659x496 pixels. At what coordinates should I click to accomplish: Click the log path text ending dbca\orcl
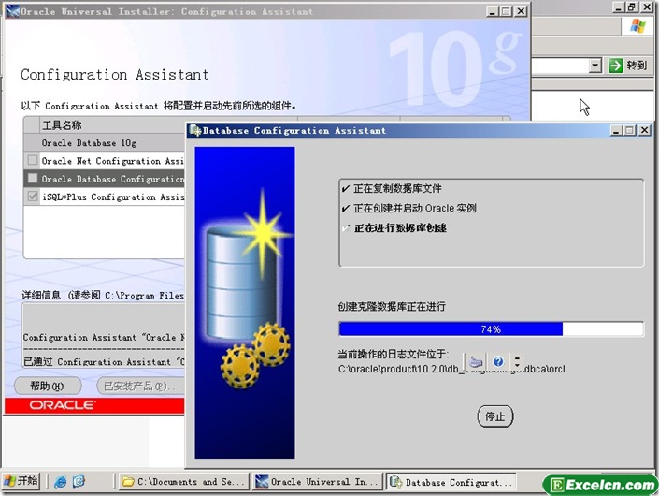(451, 369)
